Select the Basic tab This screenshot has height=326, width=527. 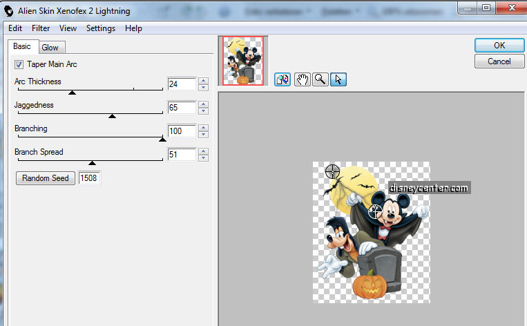[22, 46]
